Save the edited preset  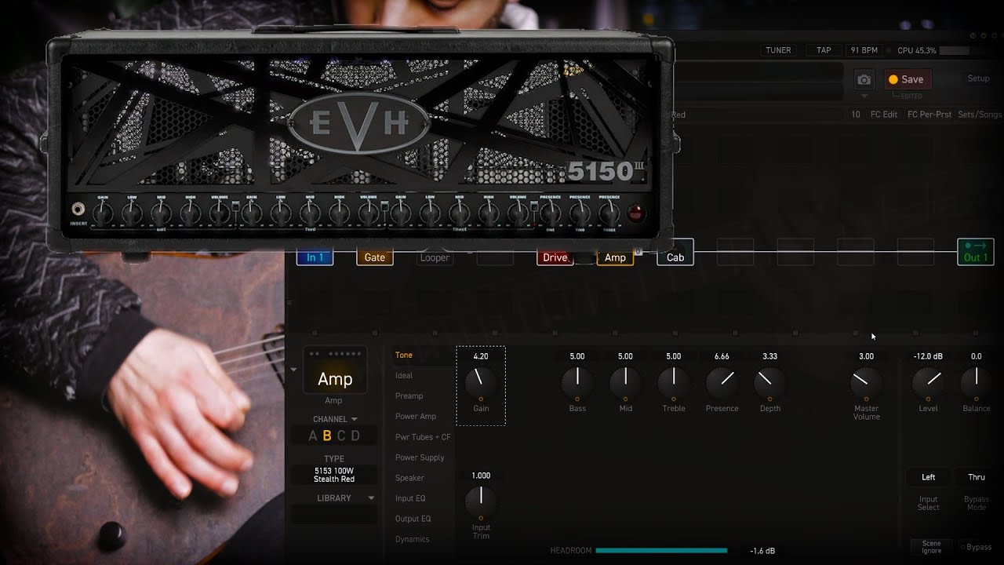tap(908, 79)
